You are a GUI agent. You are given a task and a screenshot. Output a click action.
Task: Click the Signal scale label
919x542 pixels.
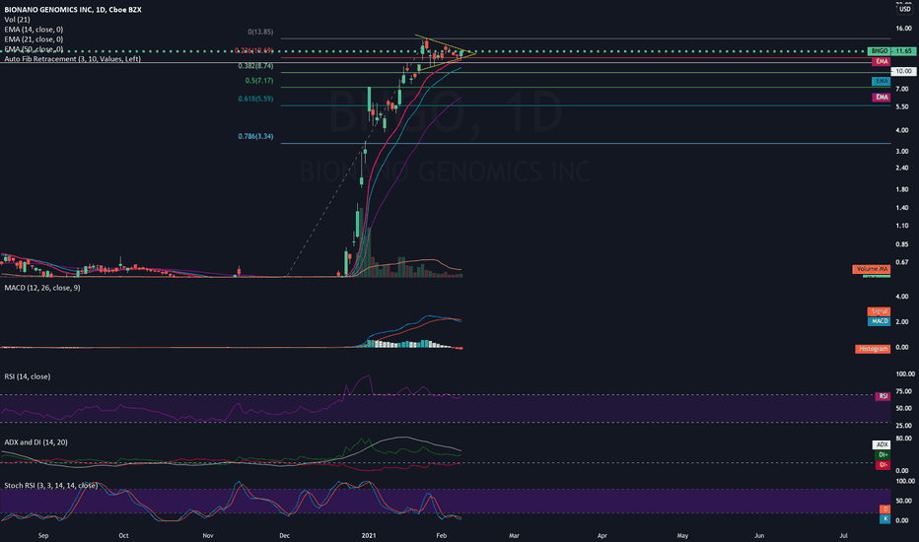pos(879,311)
